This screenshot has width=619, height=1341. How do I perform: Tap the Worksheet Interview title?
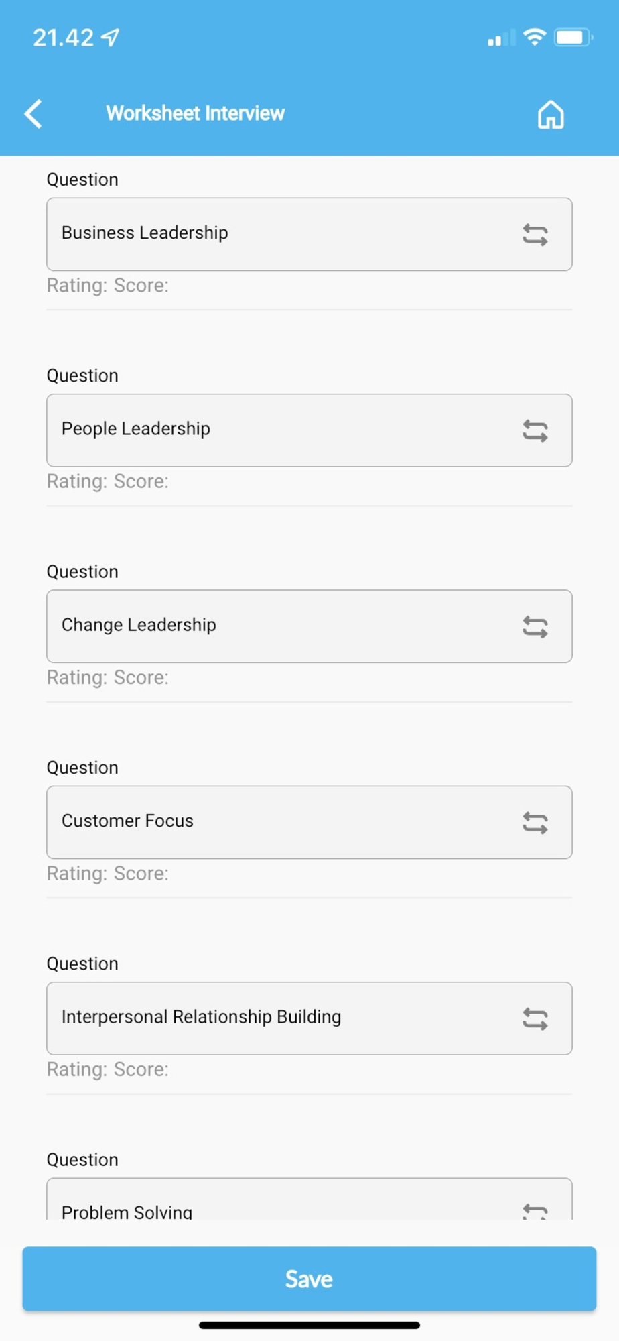pos(195,113)
